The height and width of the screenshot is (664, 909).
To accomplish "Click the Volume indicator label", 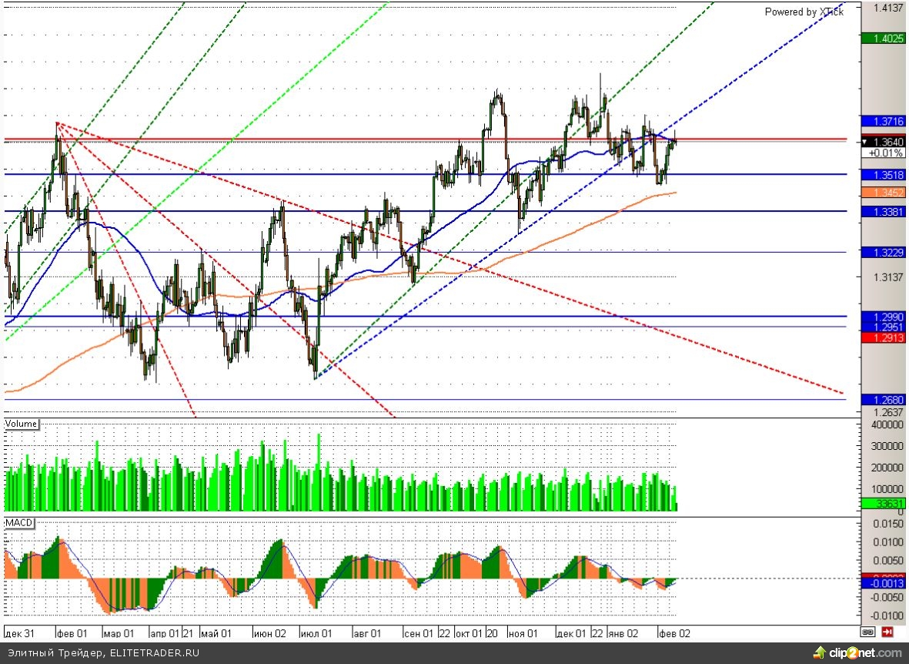I will pyautogui.click(x=22, y=424).
